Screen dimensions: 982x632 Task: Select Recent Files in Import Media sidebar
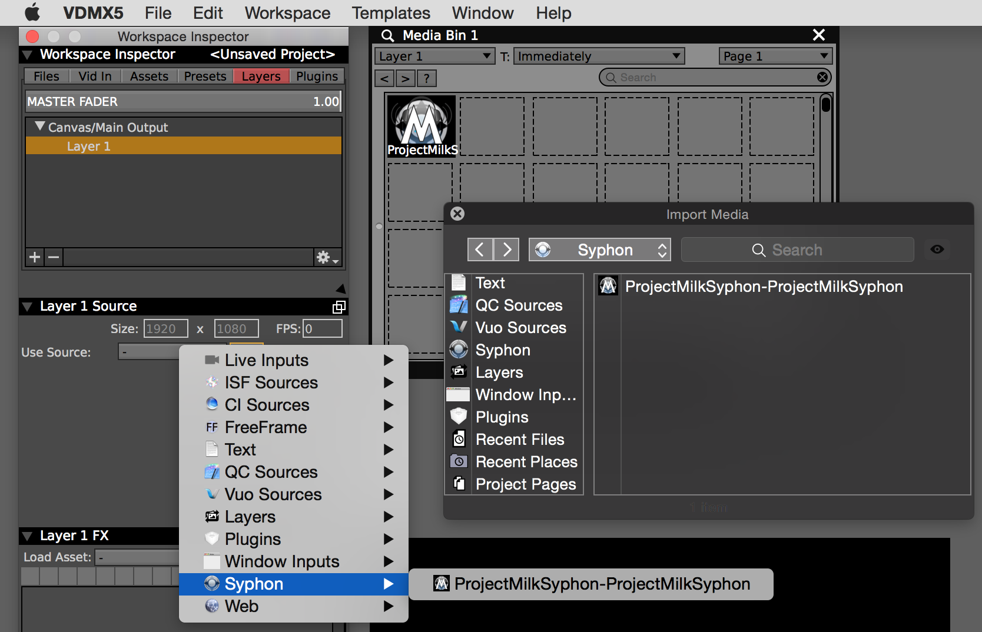(514, 440)
